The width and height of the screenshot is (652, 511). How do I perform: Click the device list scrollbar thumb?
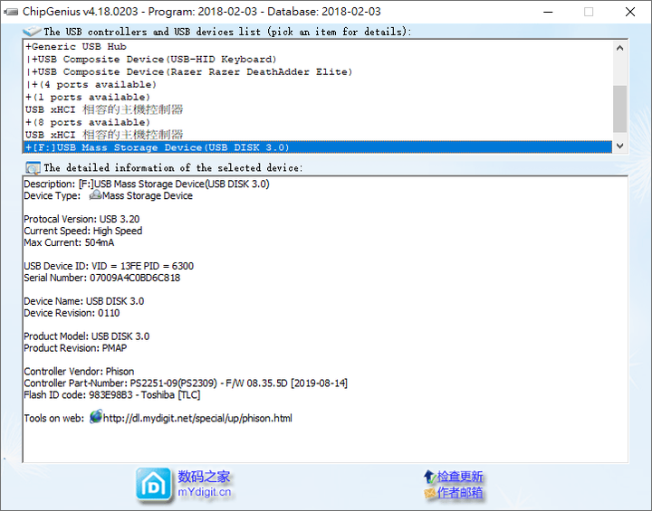[x=619, y=109]
